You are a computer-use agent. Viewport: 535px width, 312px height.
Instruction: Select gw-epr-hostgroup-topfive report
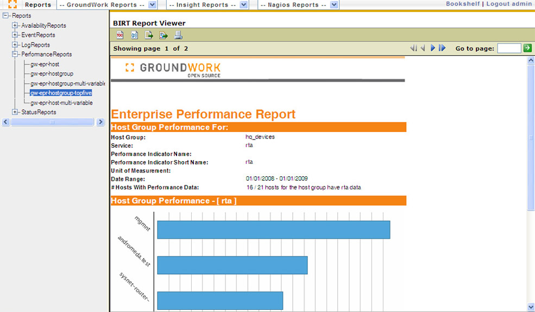click(61, 93)
